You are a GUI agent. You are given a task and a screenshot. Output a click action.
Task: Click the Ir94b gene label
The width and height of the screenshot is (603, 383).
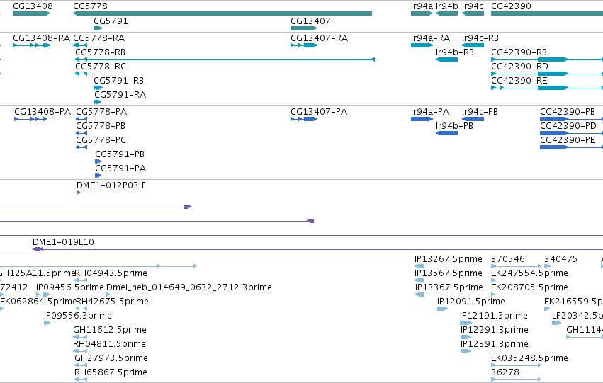tap(447, 6)
